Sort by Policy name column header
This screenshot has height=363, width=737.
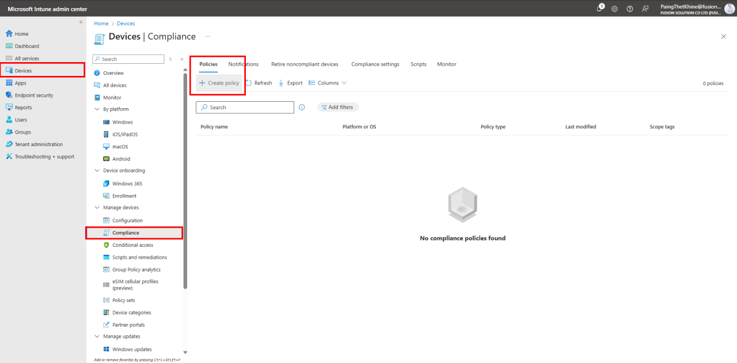click(x=214, y=127)
